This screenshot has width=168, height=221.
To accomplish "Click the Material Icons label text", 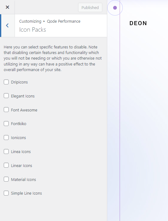I will [24, 179].
